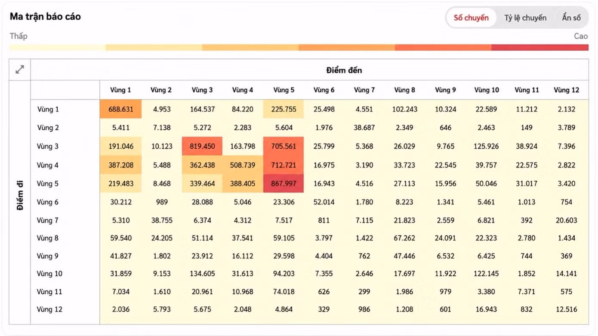598x336 pixels.
Task: Select the cell with value 149
Action: [x=527, y=128]
